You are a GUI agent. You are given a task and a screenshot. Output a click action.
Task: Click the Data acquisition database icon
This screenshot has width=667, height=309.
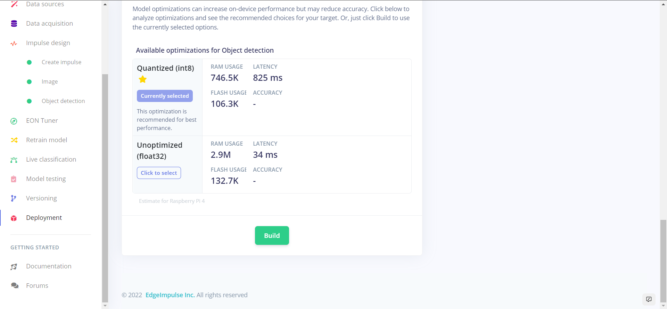coord(14,24)
